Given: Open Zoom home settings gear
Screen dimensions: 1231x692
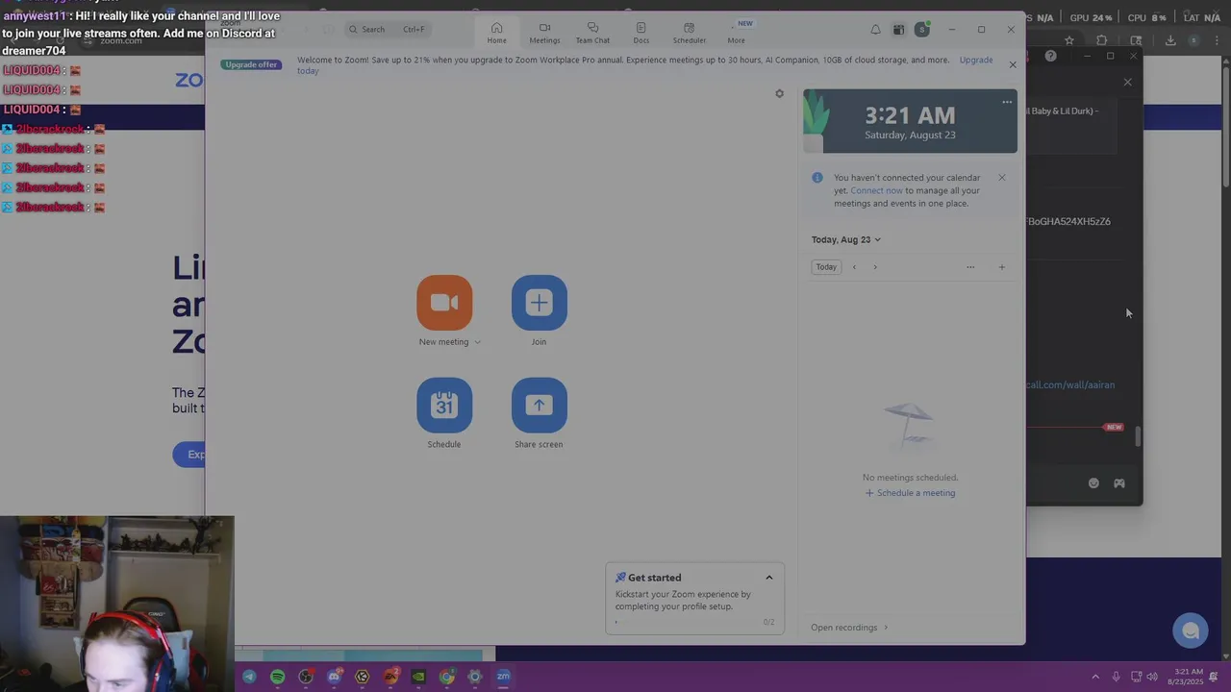Looking at the screenshot, I should tap(779, 93).
